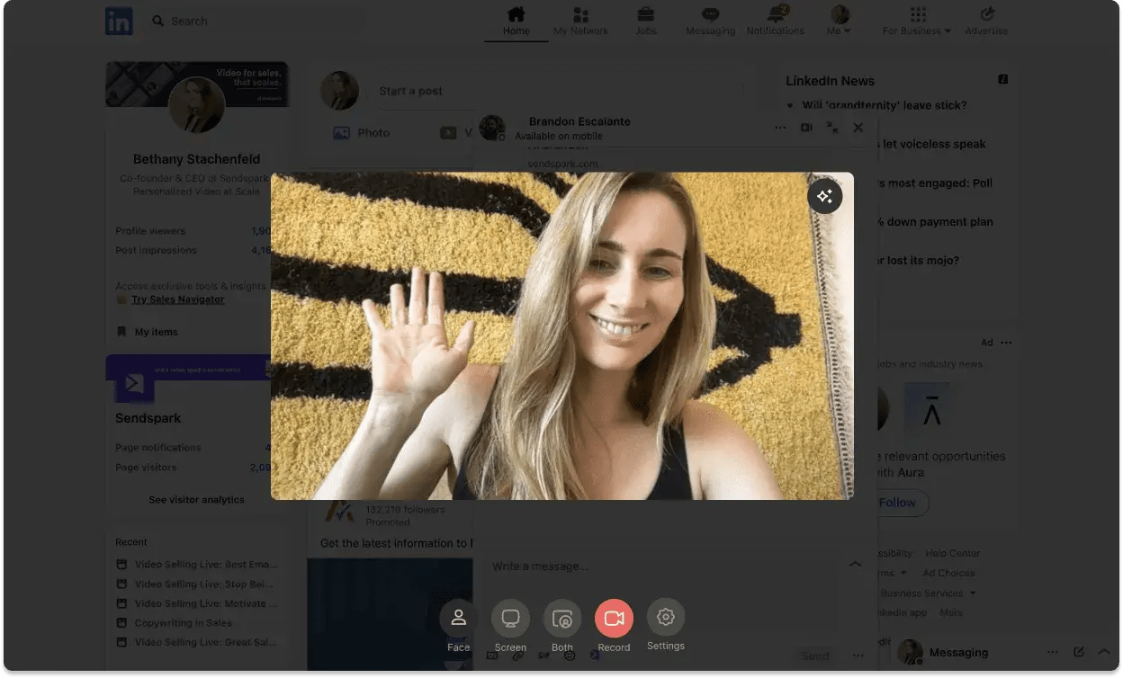
Task: Open more options in Brandon Escalante chat header
Action: tap(780, 128)
